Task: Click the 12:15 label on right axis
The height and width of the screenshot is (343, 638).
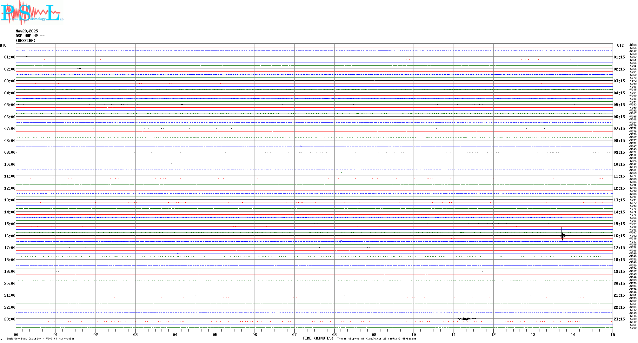Action: [x=619, y=188]
